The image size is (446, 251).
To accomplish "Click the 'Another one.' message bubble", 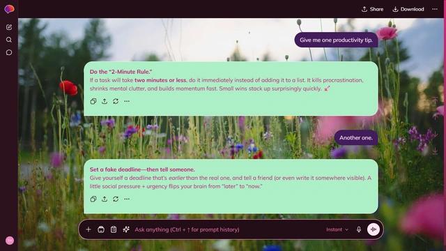I will click(356, 138).
